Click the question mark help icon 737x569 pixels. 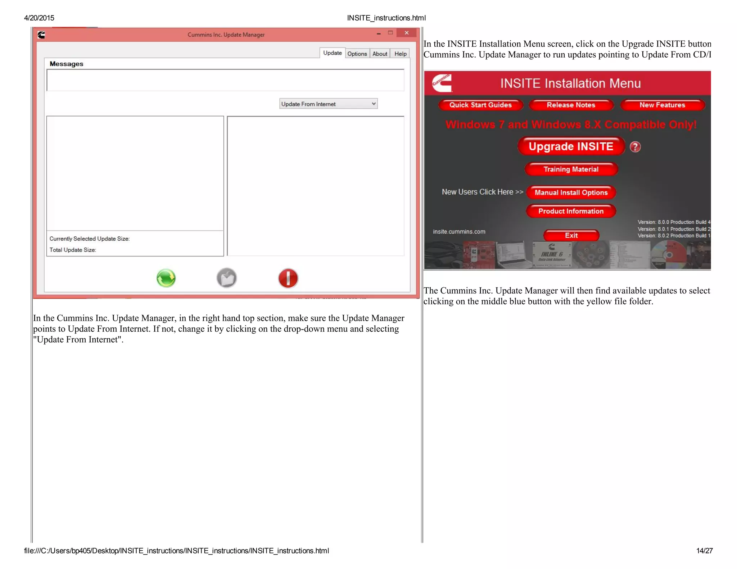coord(635,147)
